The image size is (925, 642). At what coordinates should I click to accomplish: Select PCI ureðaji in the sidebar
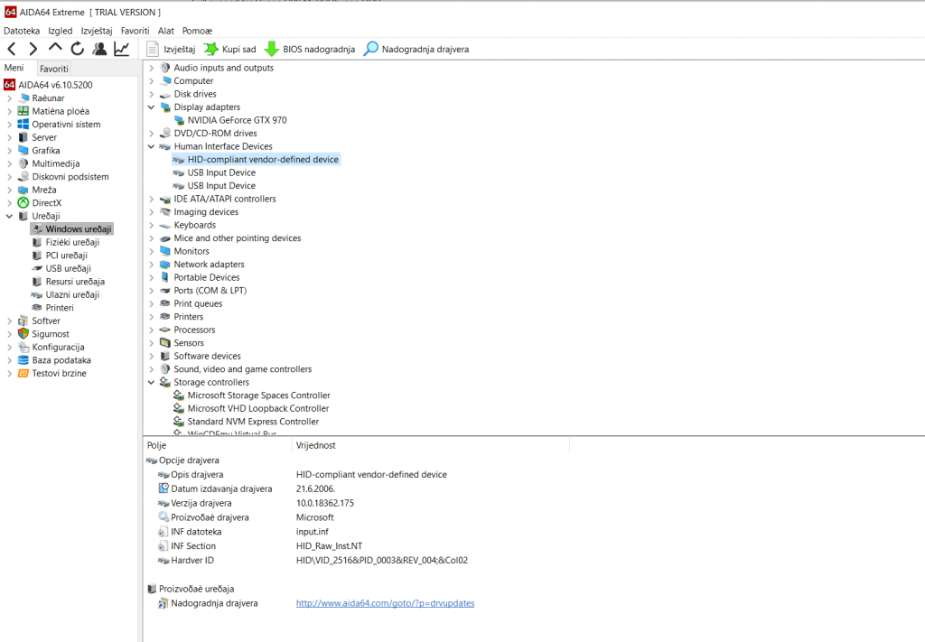[x=60, y=256]
